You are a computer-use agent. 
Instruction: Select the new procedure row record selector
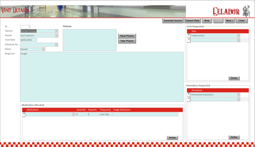(x=189, y=99)
